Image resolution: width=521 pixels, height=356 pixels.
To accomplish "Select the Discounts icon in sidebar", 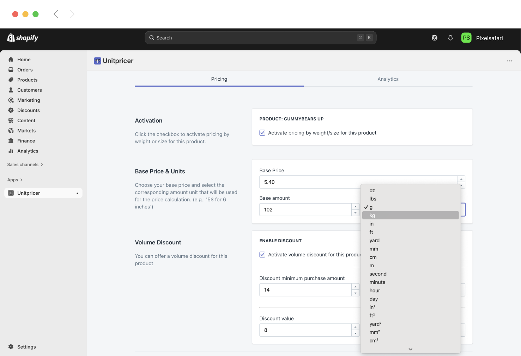I will point(11,110).
